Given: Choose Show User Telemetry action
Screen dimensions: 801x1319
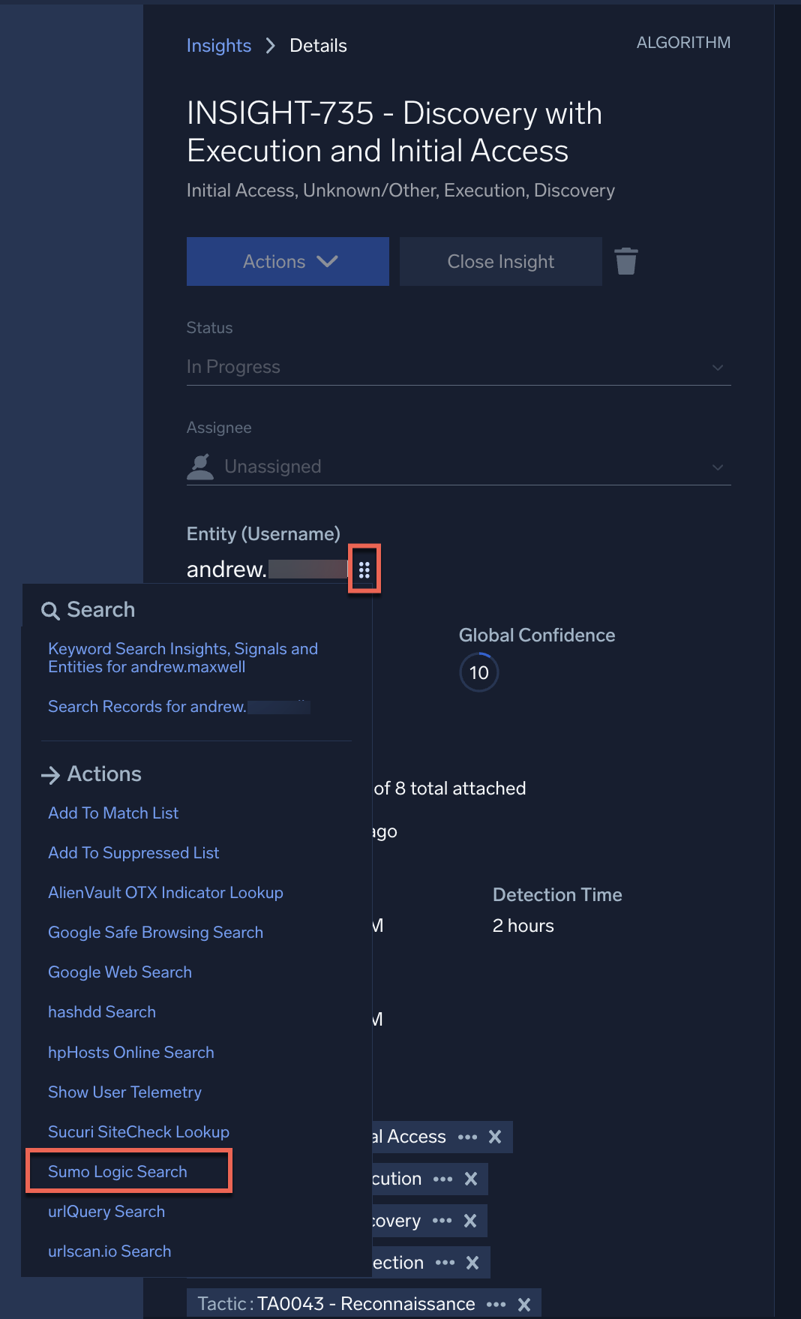Looking at the screenshot, I should [x=124, y=1092].
